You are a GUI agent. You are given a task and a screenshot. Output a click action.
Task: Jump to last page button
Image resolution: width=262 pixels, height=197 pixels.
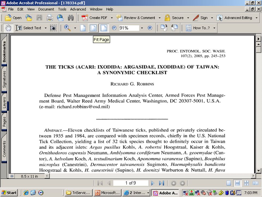pos(161,183)
